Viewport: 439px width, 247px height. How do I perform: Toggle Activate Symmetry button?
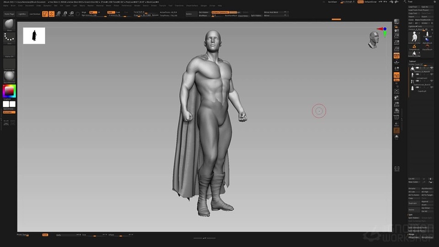click(x=220, y=13)
